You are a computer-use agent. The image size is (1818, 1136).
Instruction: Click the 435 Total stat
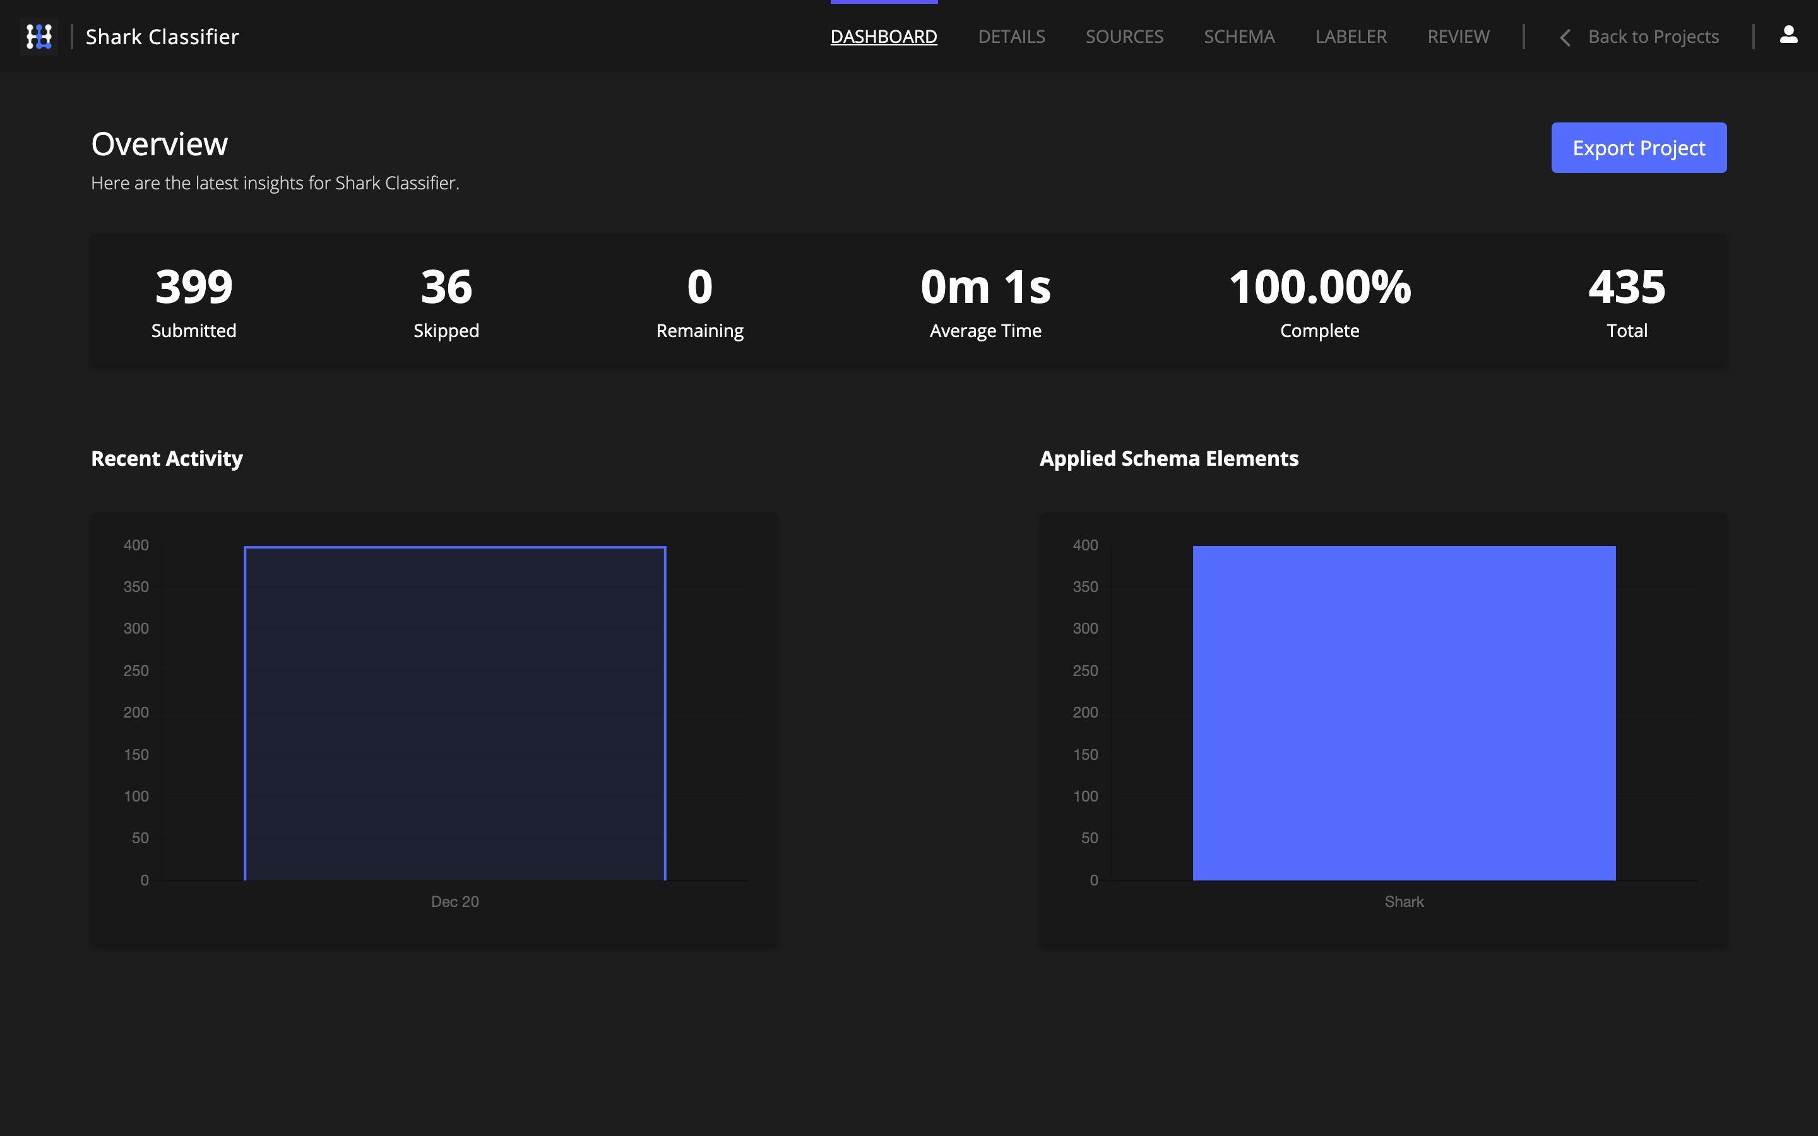pos(1627,300)
